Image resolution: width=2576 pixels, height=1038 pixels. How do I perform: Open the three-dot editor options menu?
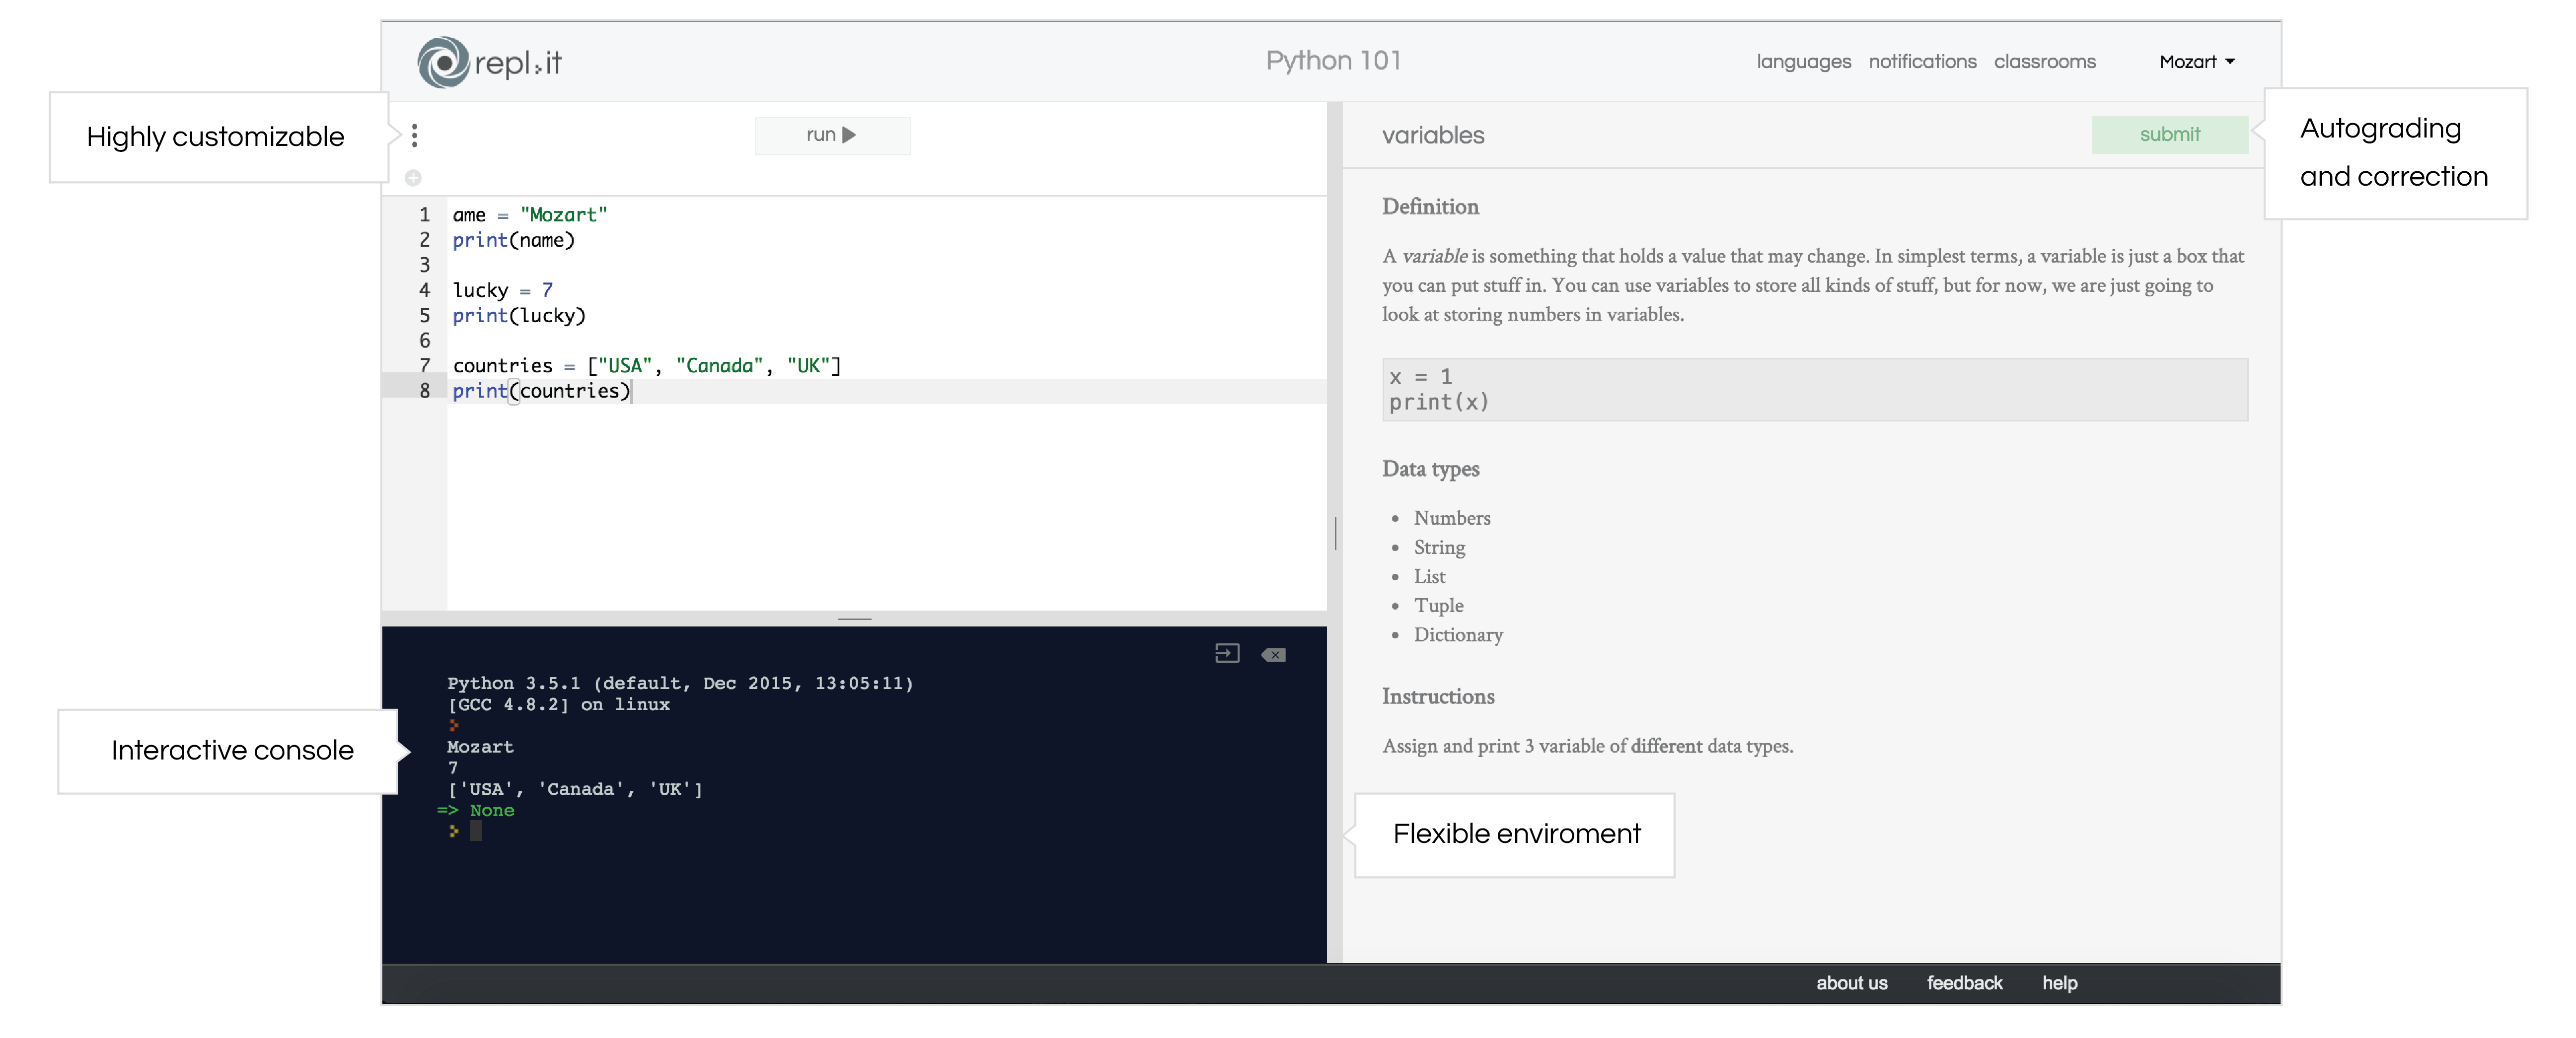(x=414, y=135)
